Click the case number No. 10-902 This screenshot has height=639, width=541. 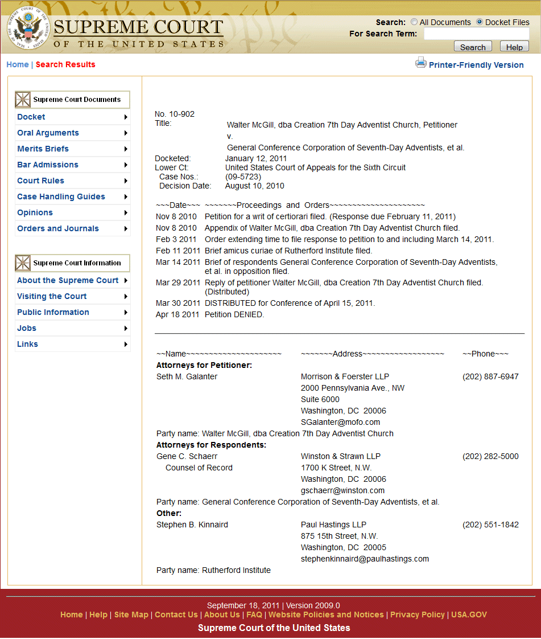point(175,114)
